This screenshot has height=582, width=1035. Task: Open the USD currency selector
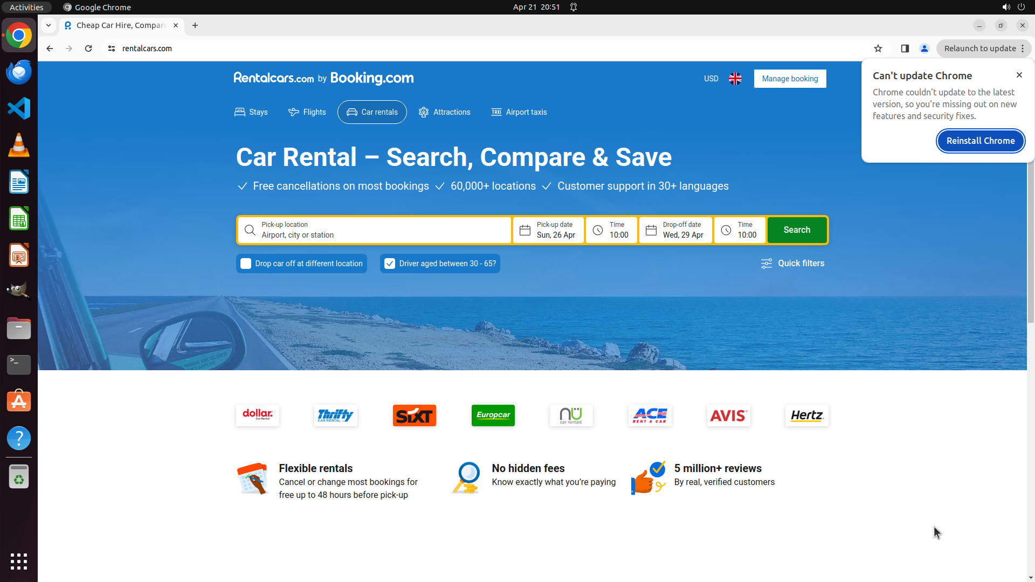click(x=711, y=79)
